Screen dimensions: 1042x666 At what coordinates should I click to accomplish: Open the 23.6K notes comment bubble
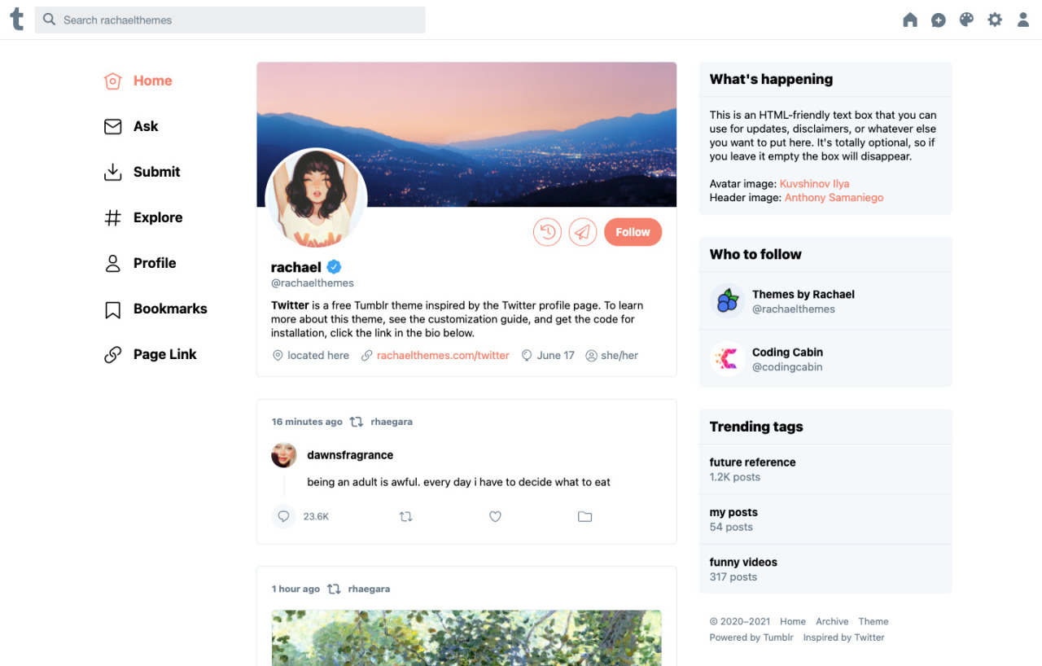[x=283, y=516]
